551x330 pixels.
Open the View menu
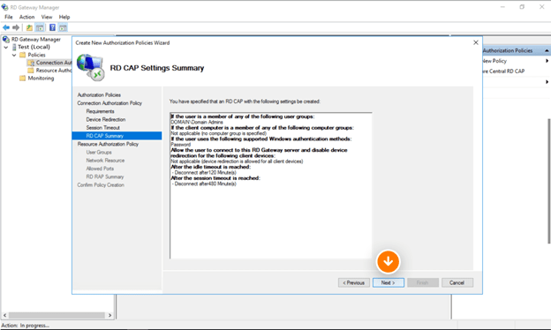pos(47,17)
